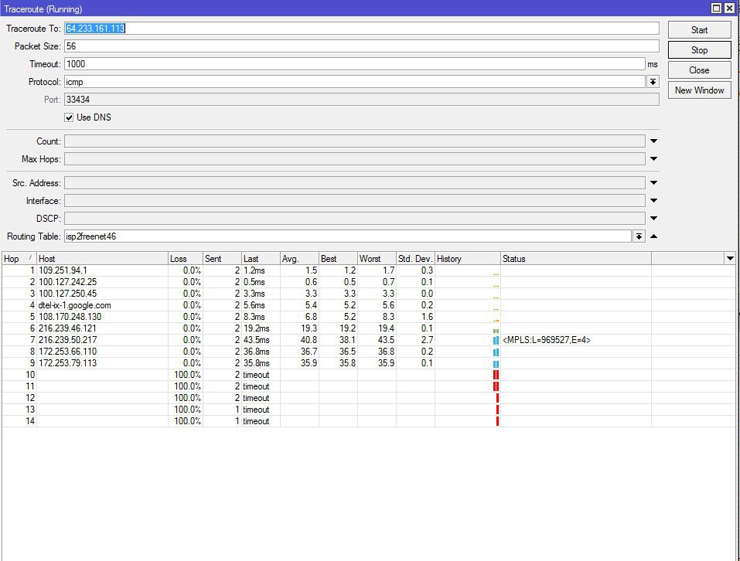Screen dimensions: 740x561
Task: Click into the Timeout field
Action: coord(354,64)
